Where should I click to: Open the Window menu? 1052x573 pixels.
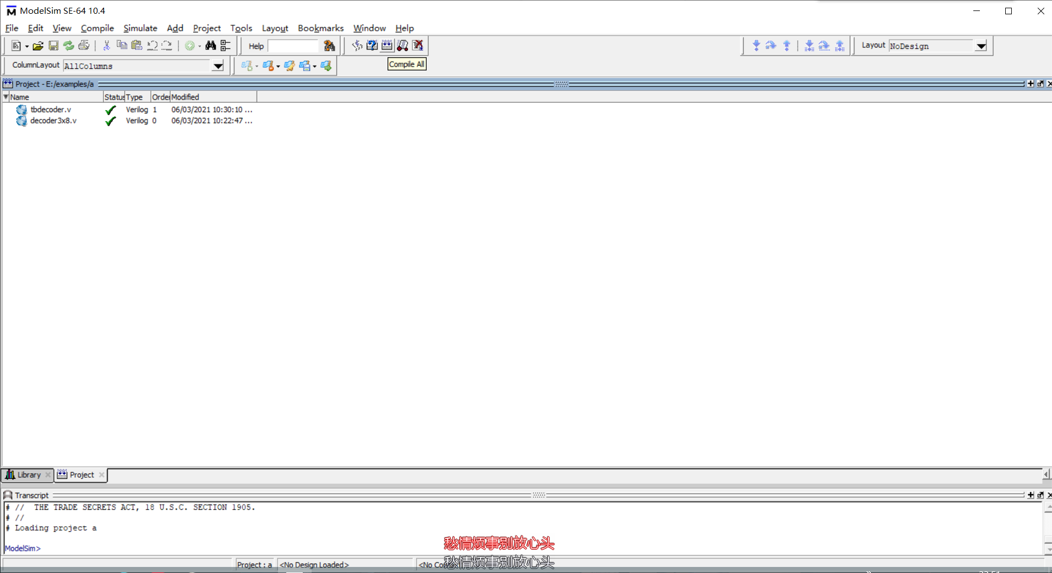[369, 28]
